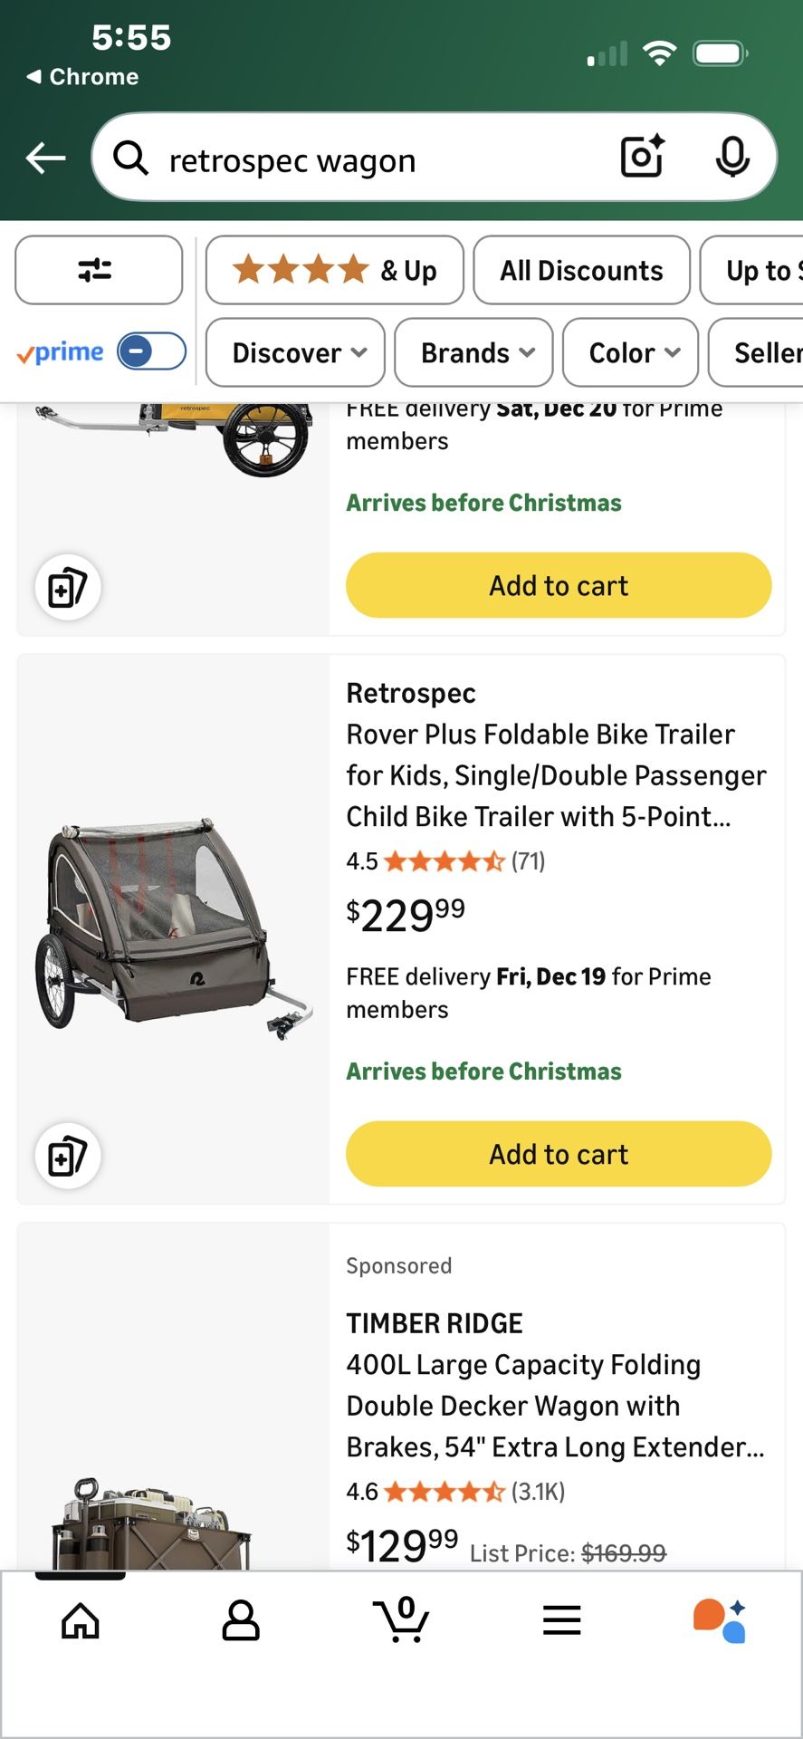Open your profile from the bottom bar
Image resolution: width=803 pixels, height=1739 pixels.
[x=241, y=1621]
